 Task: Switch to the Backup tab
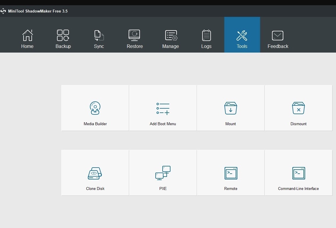[x=63, y=39]
